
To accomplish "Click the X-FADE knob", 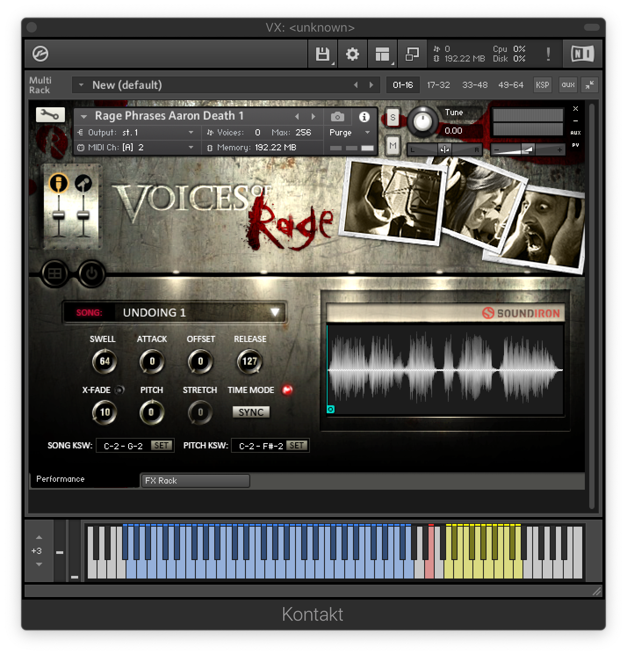I will 104,412.
